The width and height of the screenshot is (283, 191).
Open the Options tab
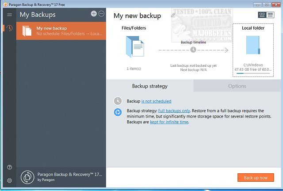coord(237,86)
